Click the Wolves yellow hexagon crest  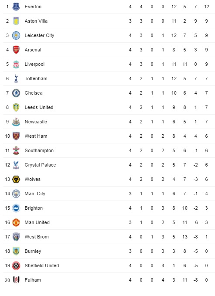point(16,179)
